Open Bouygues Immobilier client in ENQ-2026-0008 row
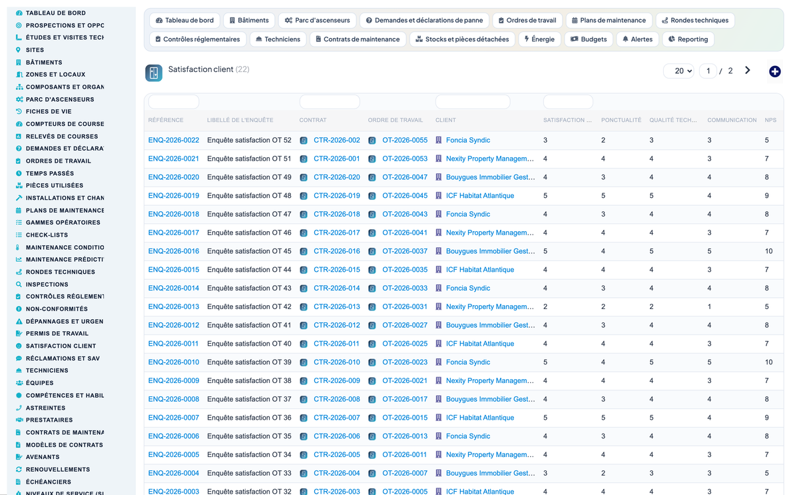This screenshot has width=799, height=495. [x=490, y=400]
